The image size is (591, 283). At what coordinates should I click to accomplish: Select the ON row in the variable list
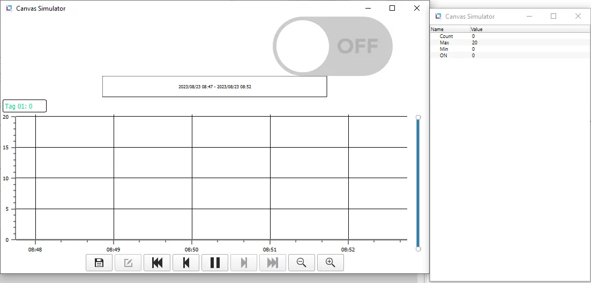tap(443, 56)
